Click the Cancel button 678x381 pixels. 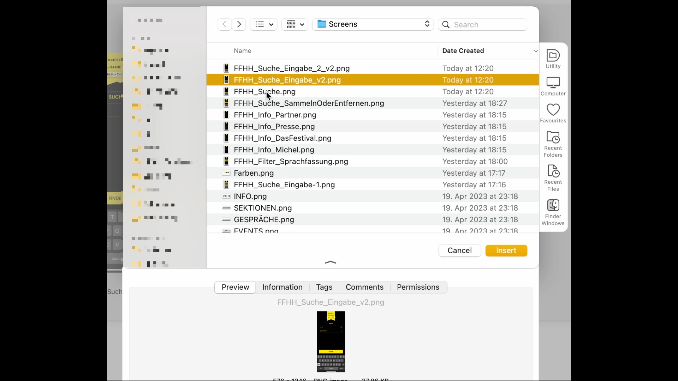point(459,250)
